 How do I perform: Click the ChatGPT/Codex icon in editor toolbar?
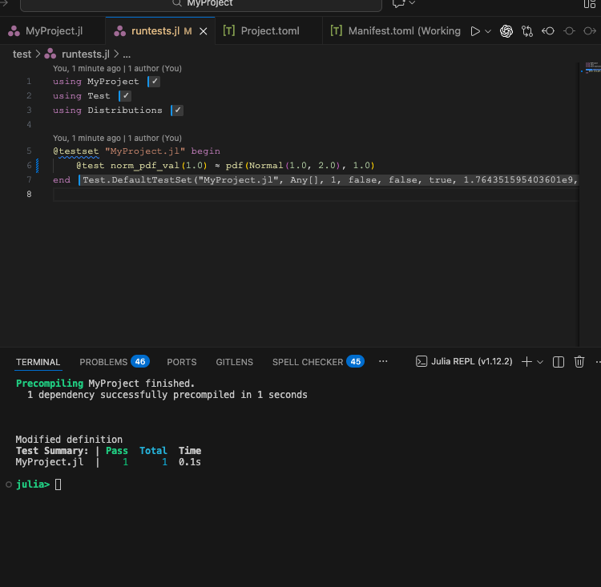pyautogui.click(x=506, y=31)
